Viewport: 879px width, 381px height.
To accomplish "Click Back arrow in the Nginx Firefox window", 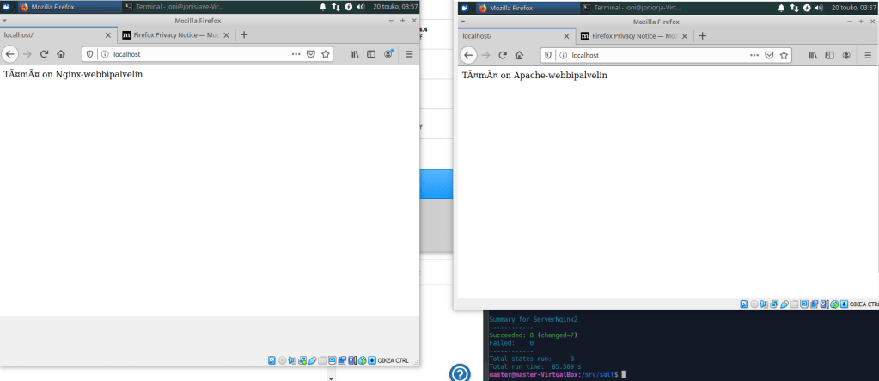I will pyautogui.click(x=9, y=54).
